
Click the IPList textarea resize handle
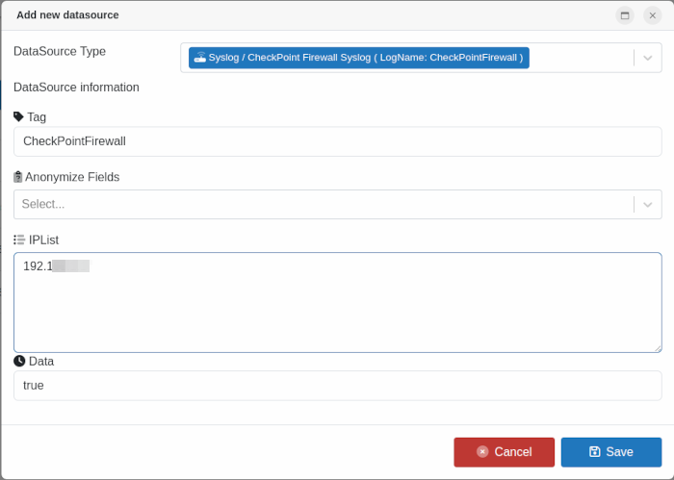point(658,348)
